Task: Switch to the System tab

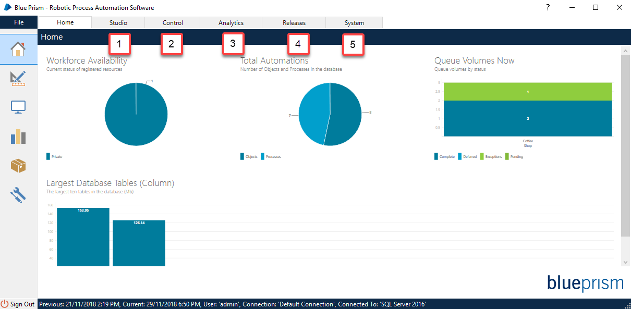Action: [354, 23]
